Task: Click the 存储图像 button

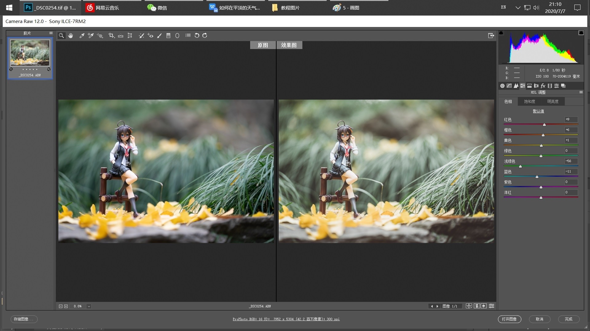Action: 24,319
